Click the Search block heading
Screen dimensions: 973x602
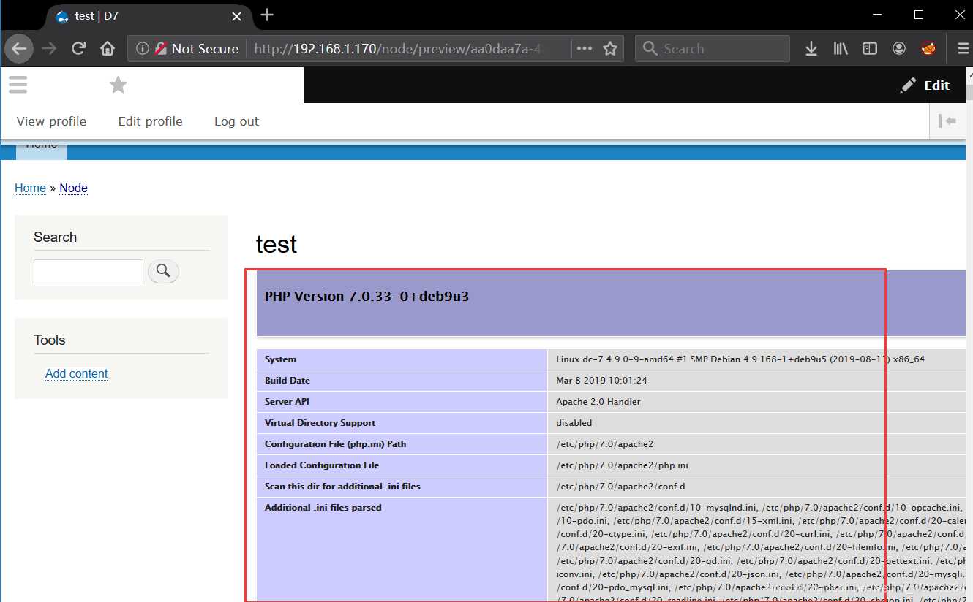pos(56,237)
